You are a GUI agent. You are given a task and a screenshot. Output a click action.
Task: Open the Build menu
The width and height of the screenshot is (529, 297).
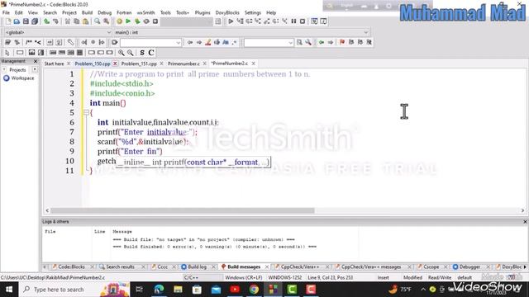click(87, 12)
